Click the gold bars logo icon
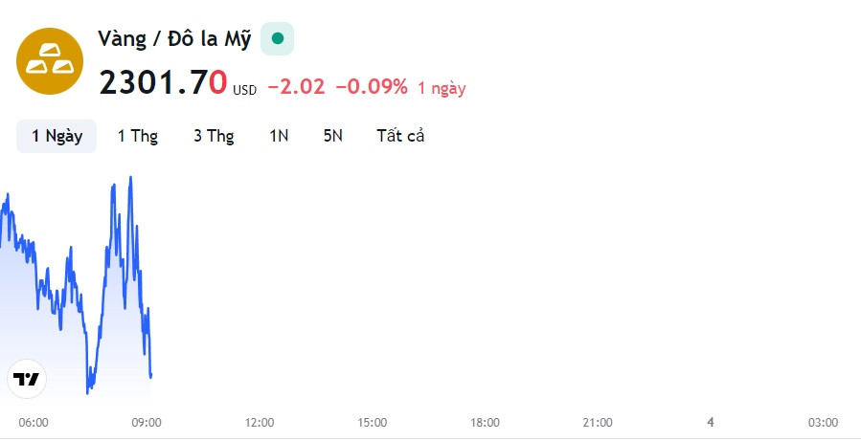 pyautogui.click(x=50, y=61)
